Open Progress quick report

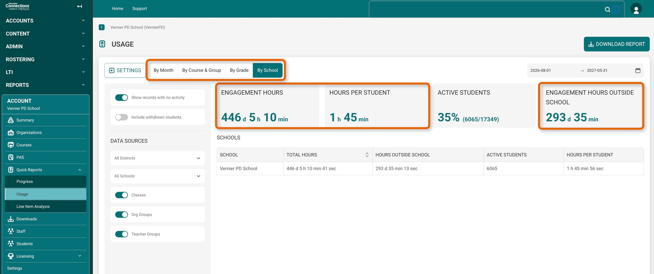(46, 182)
